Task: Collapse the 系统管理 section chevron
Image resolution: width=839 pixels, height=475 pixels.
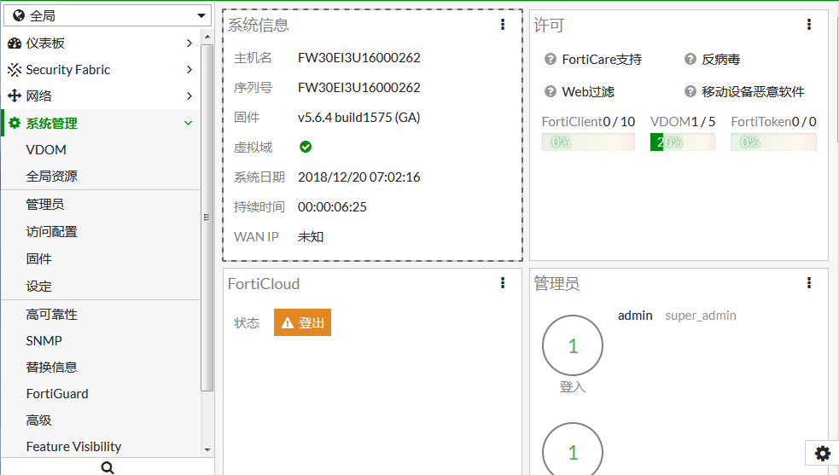Action: 189,123
